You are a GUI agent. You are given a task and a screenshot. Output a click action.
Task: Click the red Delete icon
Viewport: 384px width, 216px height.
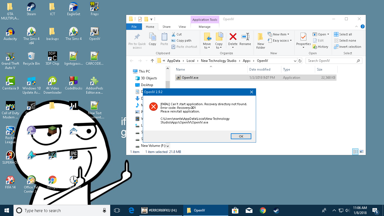click(233, 37)
